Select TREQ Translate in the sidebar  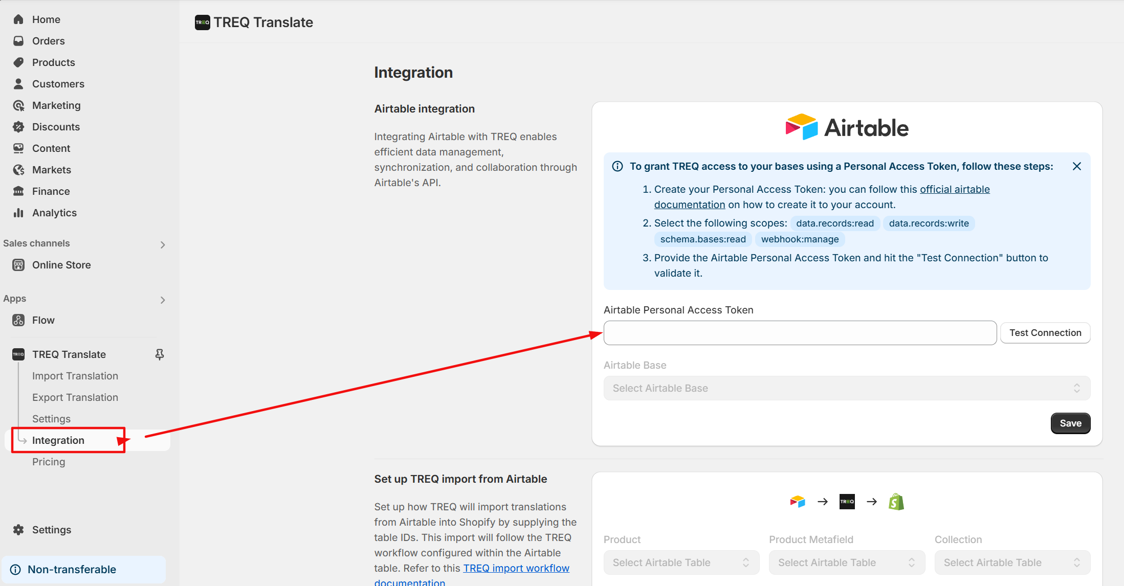[x=69, y=354]
